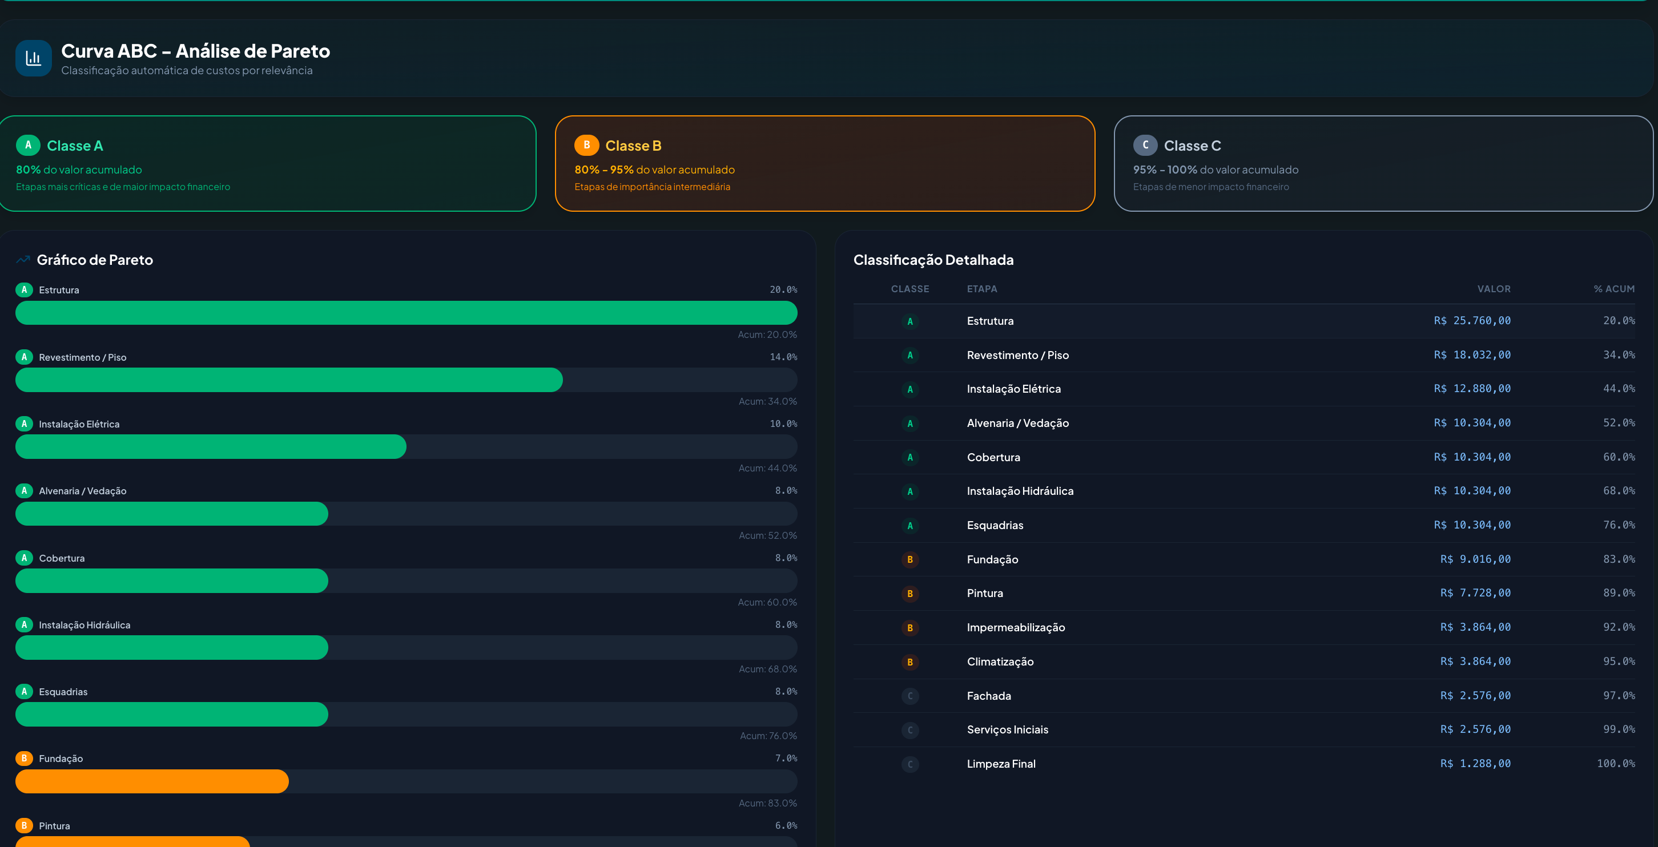Click the Estrutura green progress bar
Screen dimensions: 1658x847
(405, 313)
